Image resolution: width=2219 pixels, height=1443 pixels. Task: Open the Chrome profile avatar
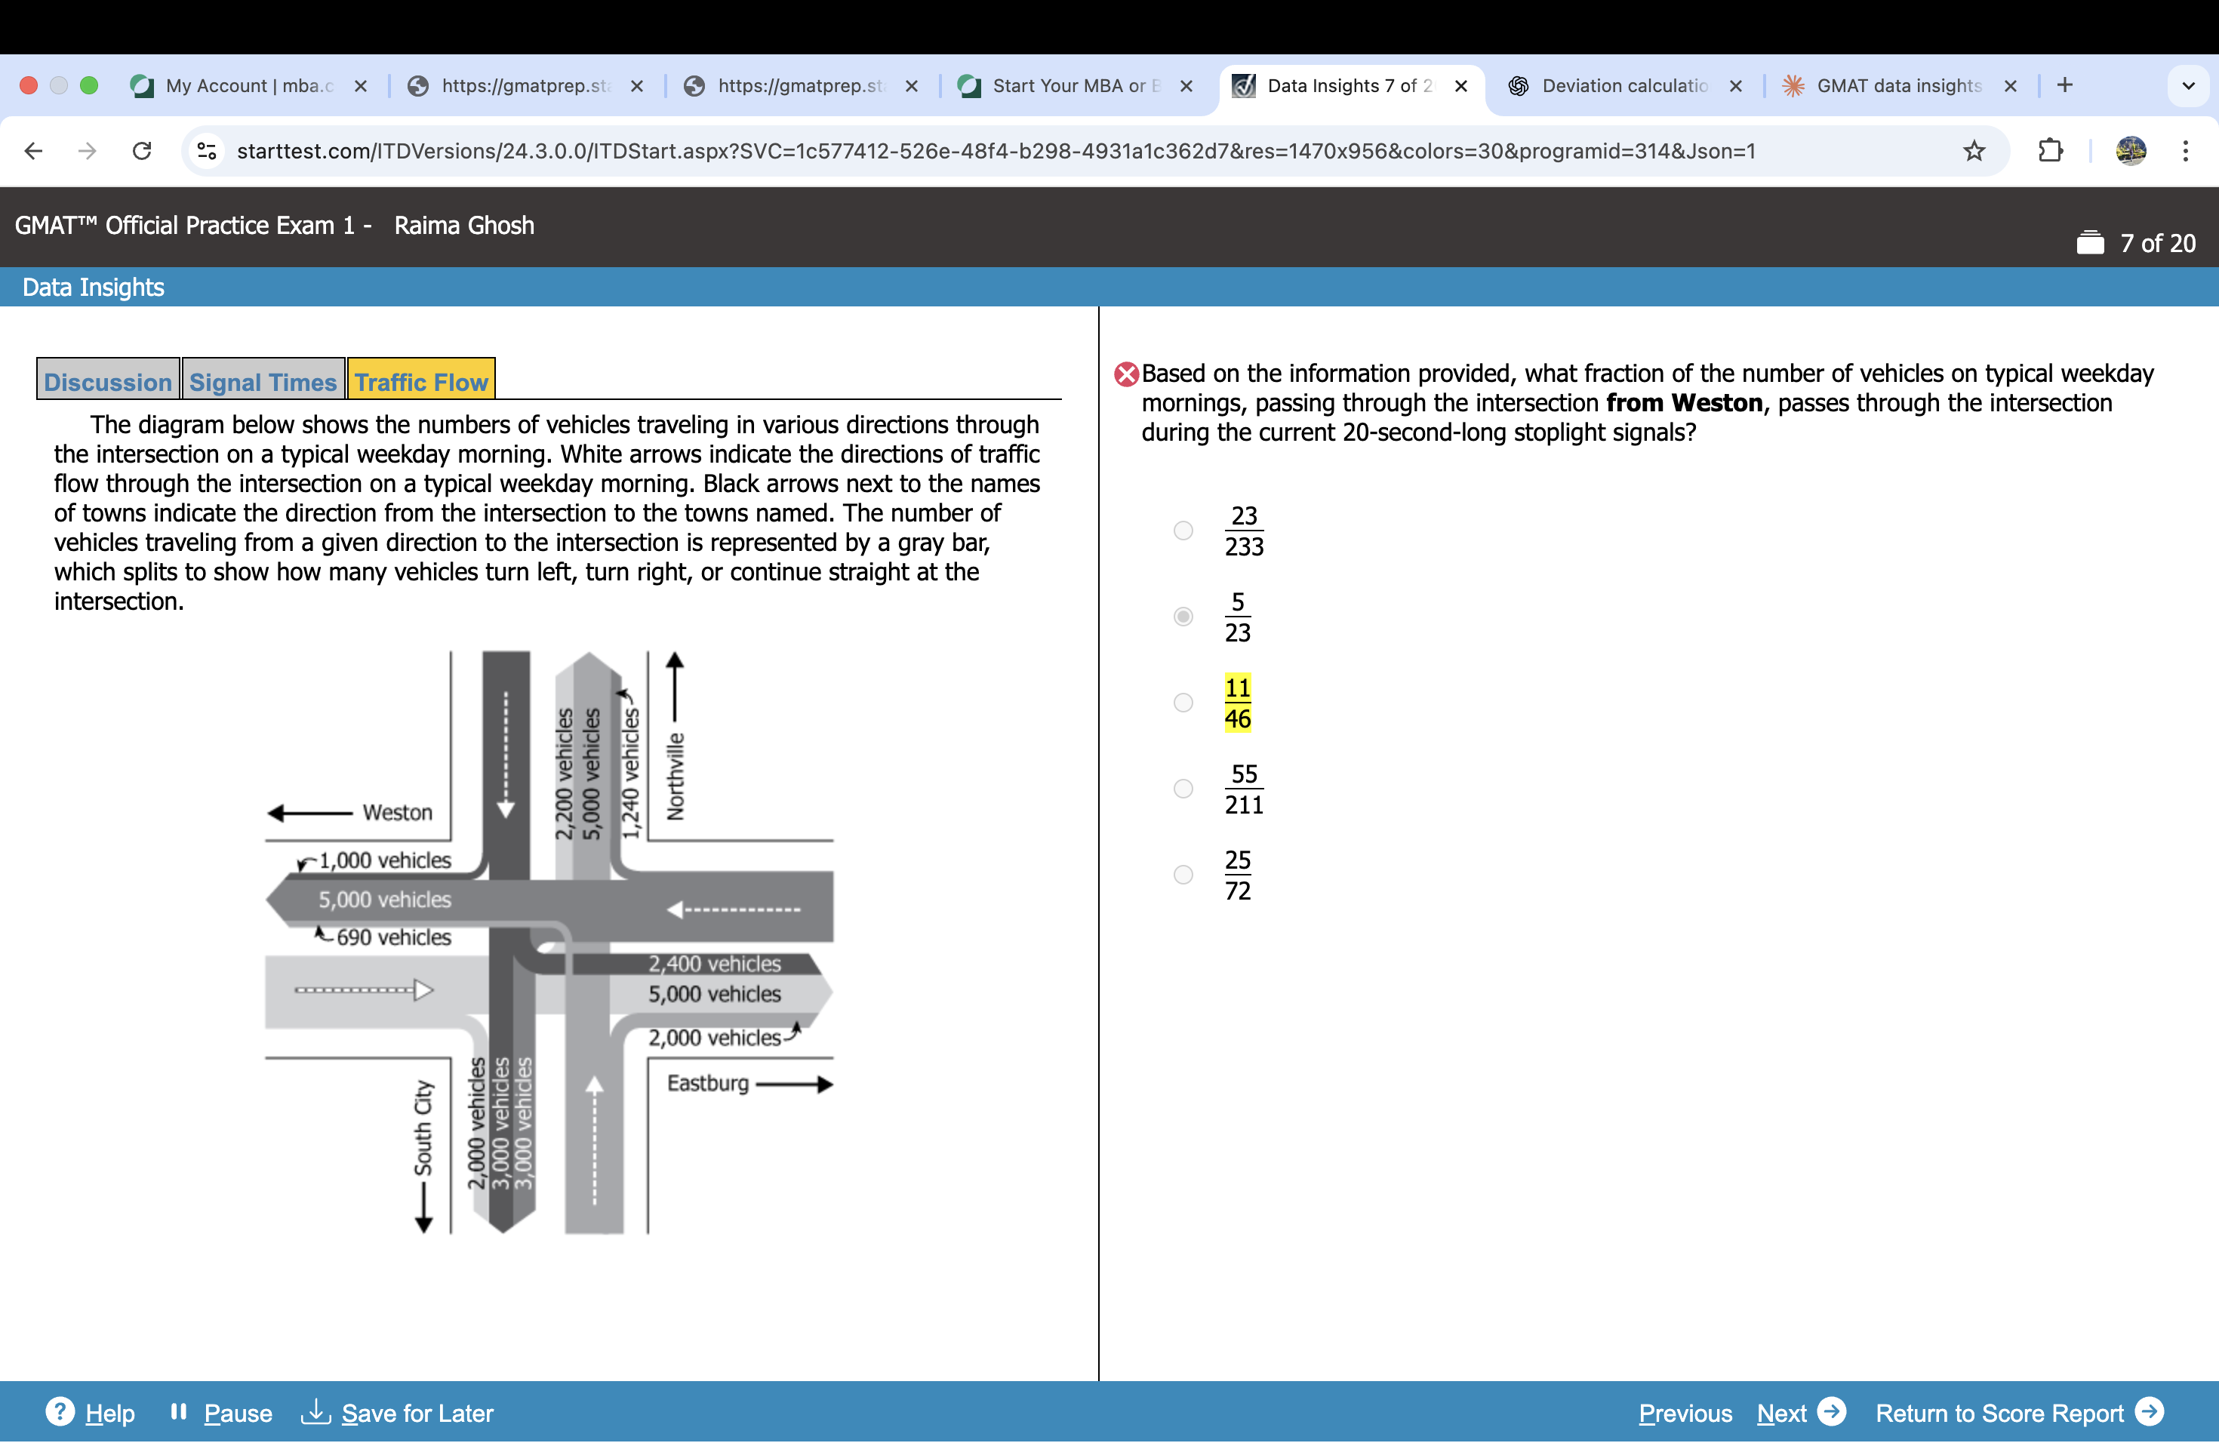coord(2131,151)
